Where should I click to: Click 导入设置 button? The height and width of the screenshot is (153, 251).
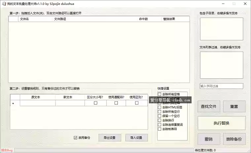[x=136, y=138]
